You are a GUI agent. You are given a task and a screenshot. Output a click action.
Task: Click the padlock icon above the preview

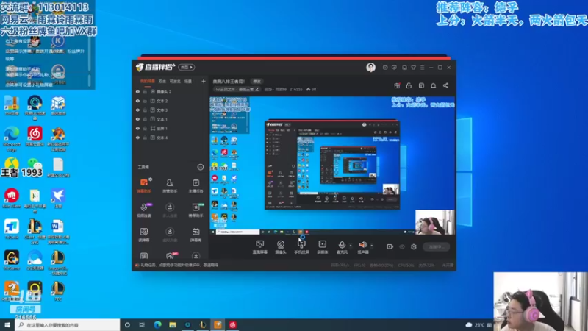point(409,85)
